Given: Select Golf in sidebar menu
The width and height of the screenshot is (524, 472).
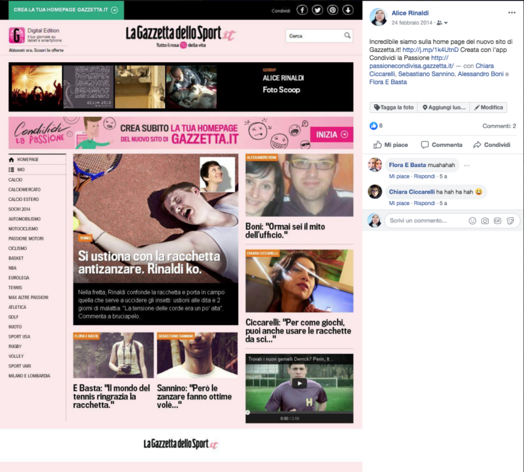Looking at the screenshot, I should coord(13,317).
